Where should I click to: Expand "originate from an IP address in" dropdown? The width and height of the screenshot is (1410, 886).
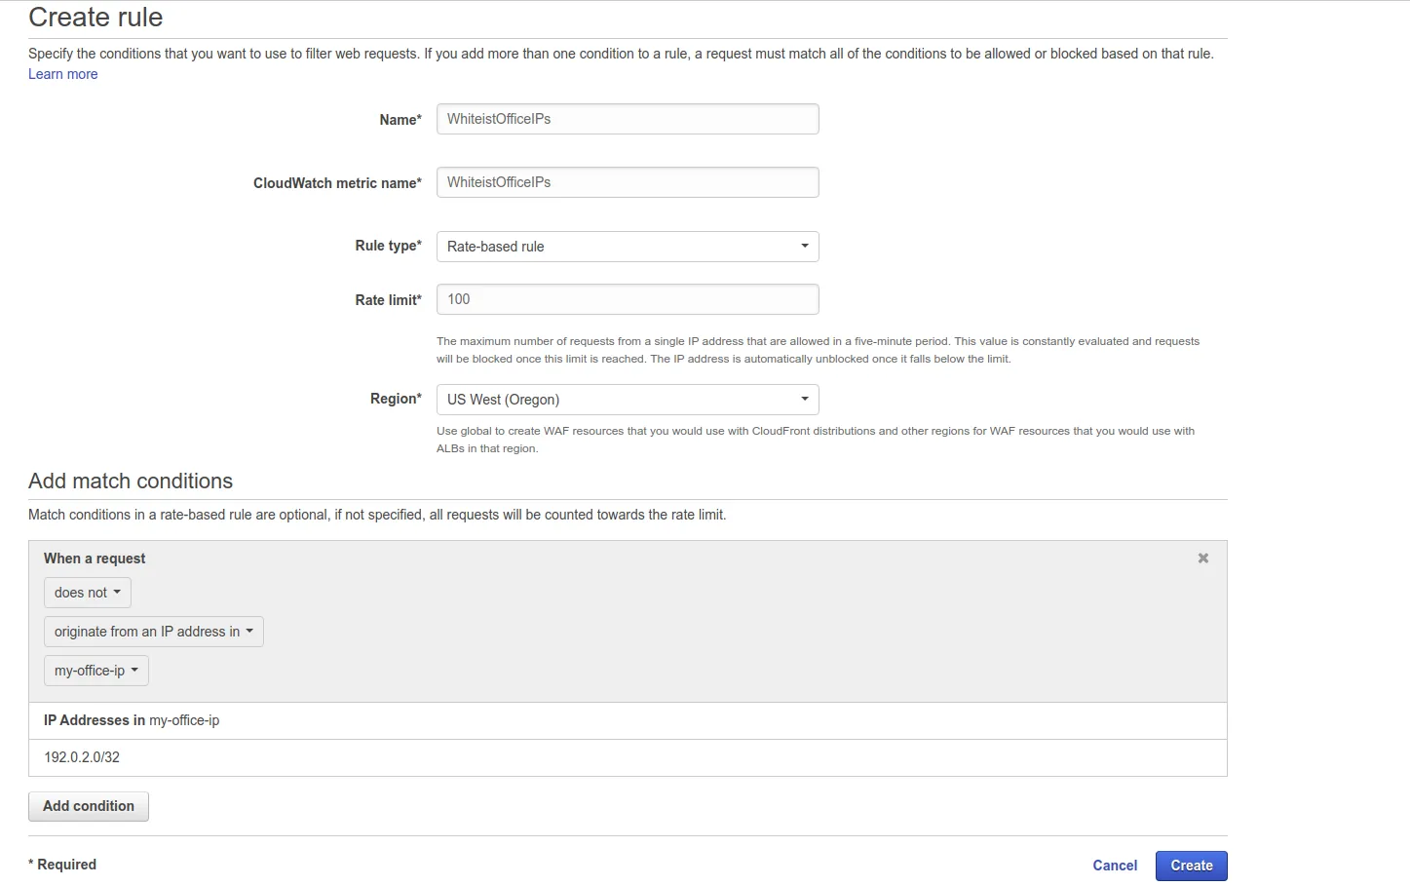pos(153,632)
